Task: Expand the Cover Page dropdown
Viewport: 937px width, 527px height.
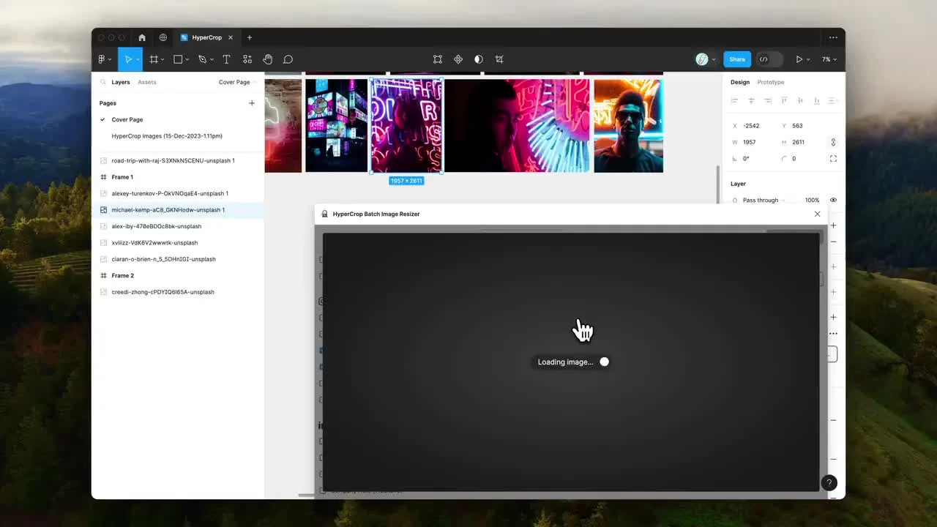Action: 236,82
